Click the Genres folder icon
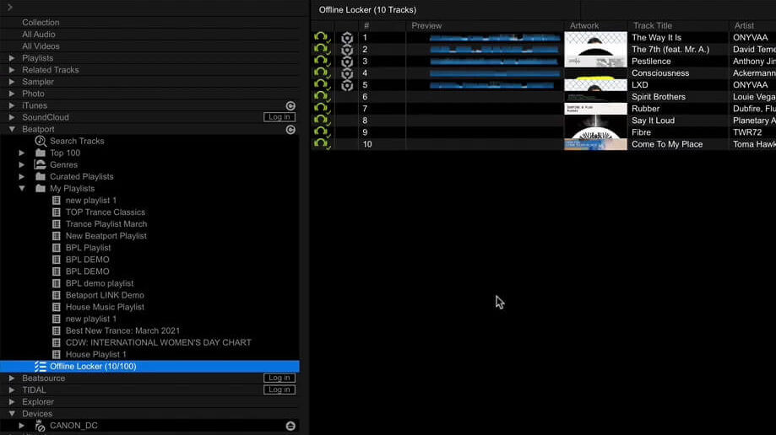776x435 pixels. 41,164
